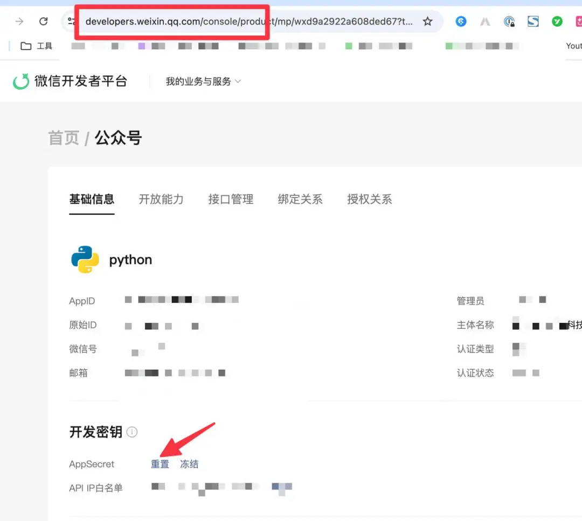Go to the 授权关系 tab

click(x=369, y=200)
